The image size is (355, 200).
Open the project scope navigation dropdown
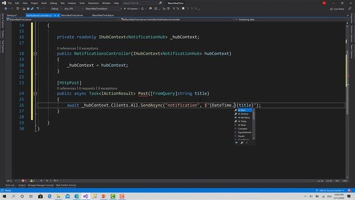(x=63, y=19)
